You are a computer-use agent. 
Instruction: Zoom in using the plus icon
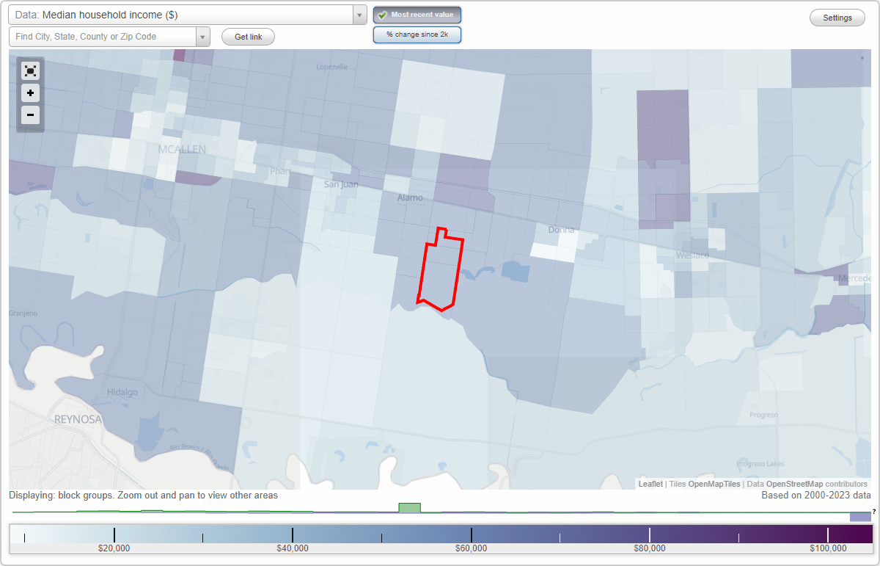[x=30, y=92]
